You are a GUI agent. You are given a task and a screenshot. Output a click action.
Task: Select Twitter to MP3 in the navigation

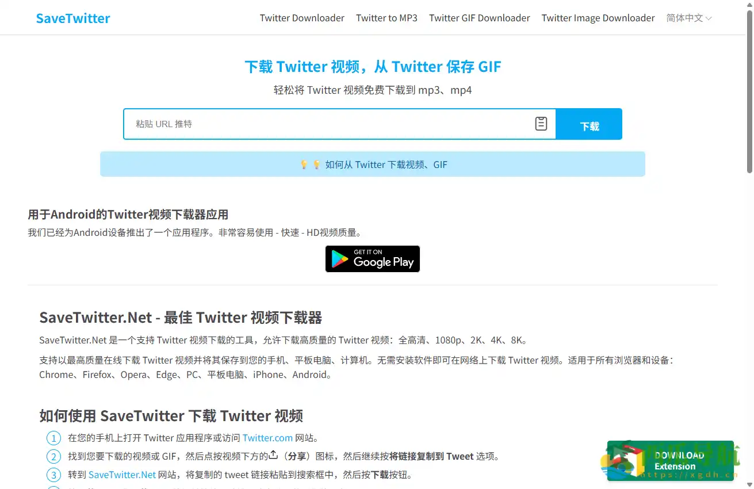click(386, 18)
